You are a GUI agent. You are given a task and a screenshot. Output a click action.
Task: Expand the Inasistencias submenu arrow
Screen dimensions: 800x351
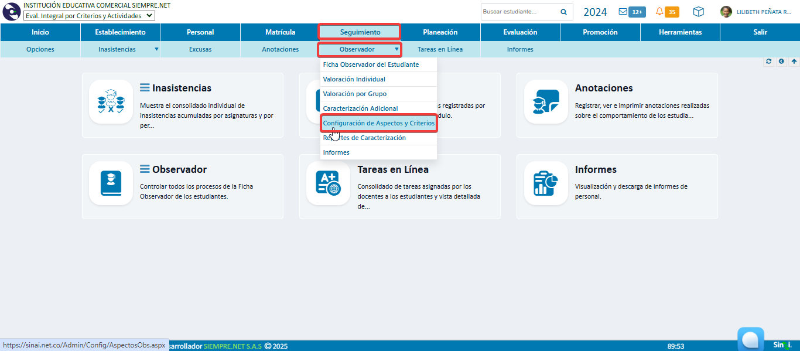click(156, 49)
